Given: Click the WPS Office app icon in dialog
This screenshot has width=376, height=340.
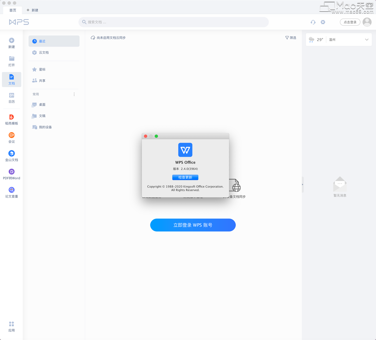Looking at the screenshot, I should click(x=185, y=150).
